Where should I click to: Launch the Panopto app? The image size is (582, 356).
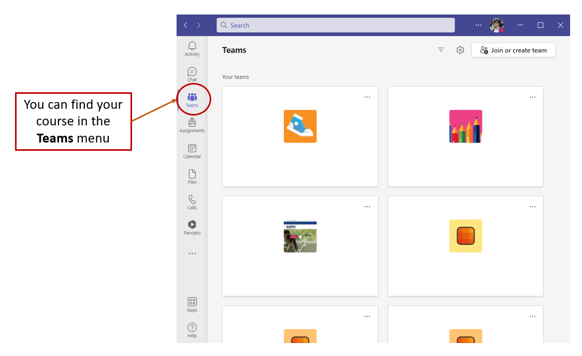(x=192, y=227)
